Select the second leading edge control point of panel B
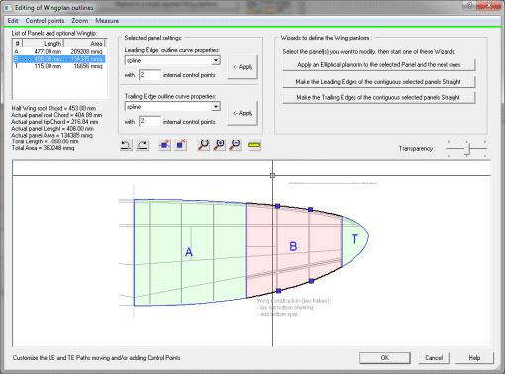Image resolution: width=505 pixels, height=374 pixels. [x=310, y=209]
